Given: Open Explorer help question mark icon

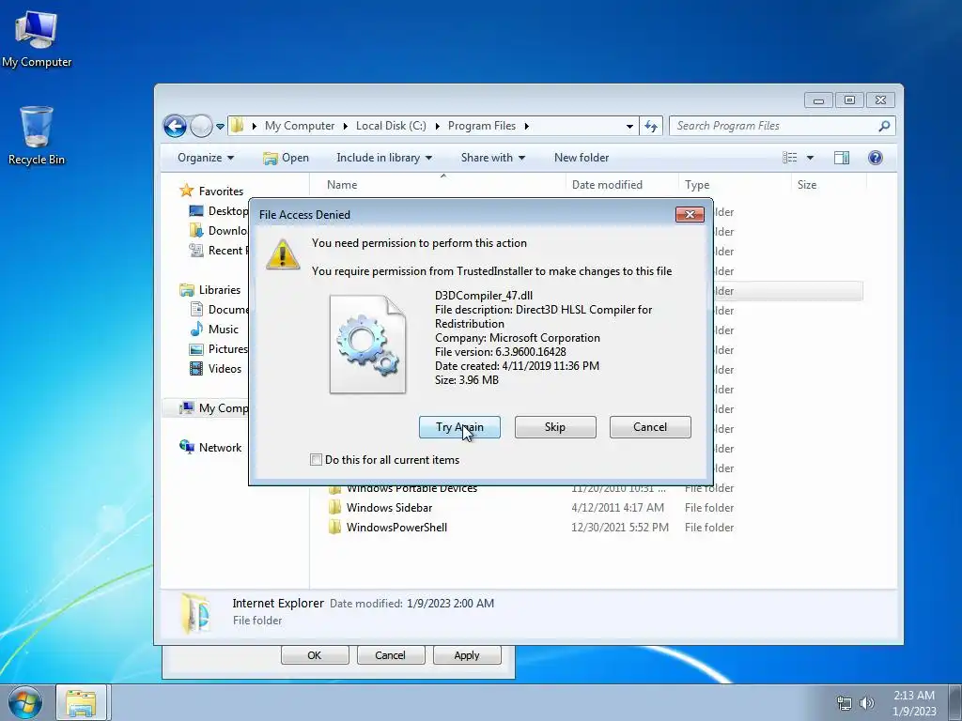Looking at the screenshot, I should (875, 158).
